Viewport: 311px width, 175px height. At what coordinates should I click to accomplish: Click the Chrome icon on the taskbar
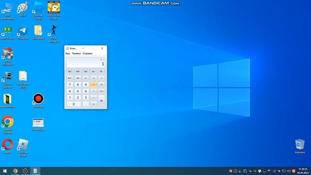tap(15, 171)
